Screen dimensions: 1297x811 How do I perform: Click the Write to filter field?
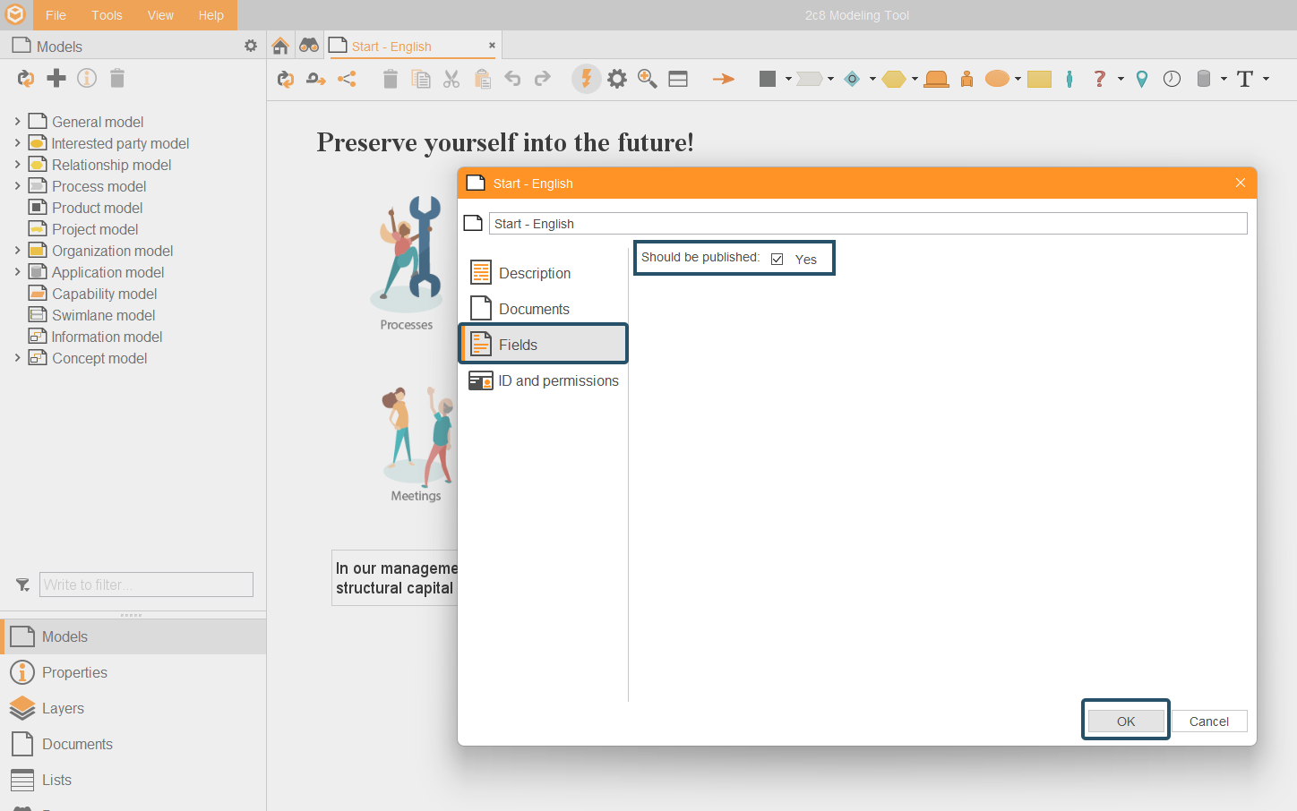pyautogui.click(x=146, y=585)
